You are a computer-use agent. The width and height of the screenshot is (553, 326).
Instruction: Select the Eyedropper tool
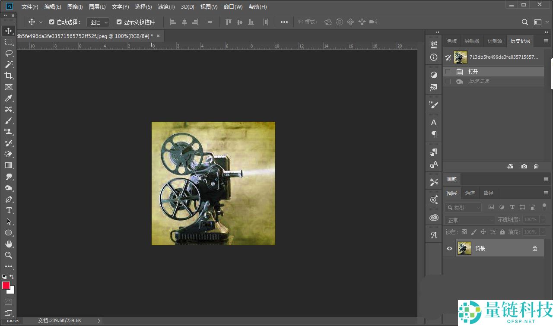tap(8, 98)
